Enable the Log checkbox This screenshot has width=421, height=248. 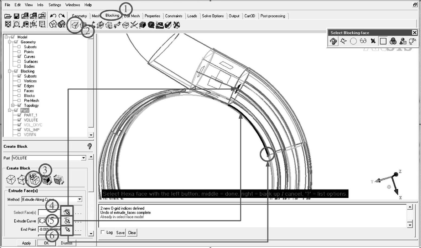click(x=102, y=232)
